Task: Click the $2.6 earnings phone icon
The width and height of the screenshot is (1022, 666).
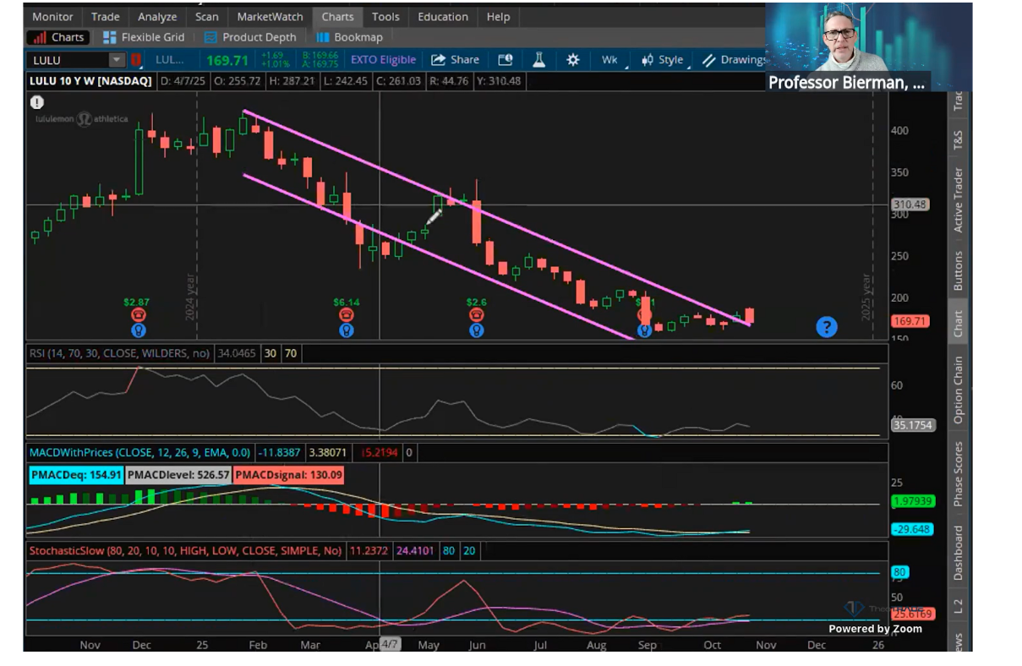Action: point(477,314)
